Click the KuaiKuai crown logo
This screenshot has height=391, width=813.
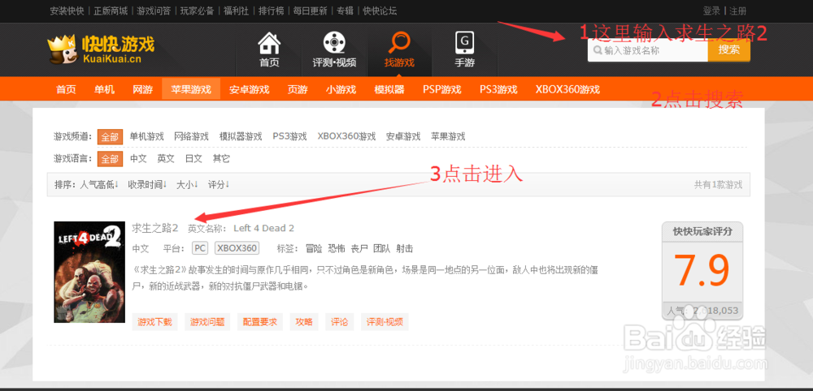click(x=101, y=49)
